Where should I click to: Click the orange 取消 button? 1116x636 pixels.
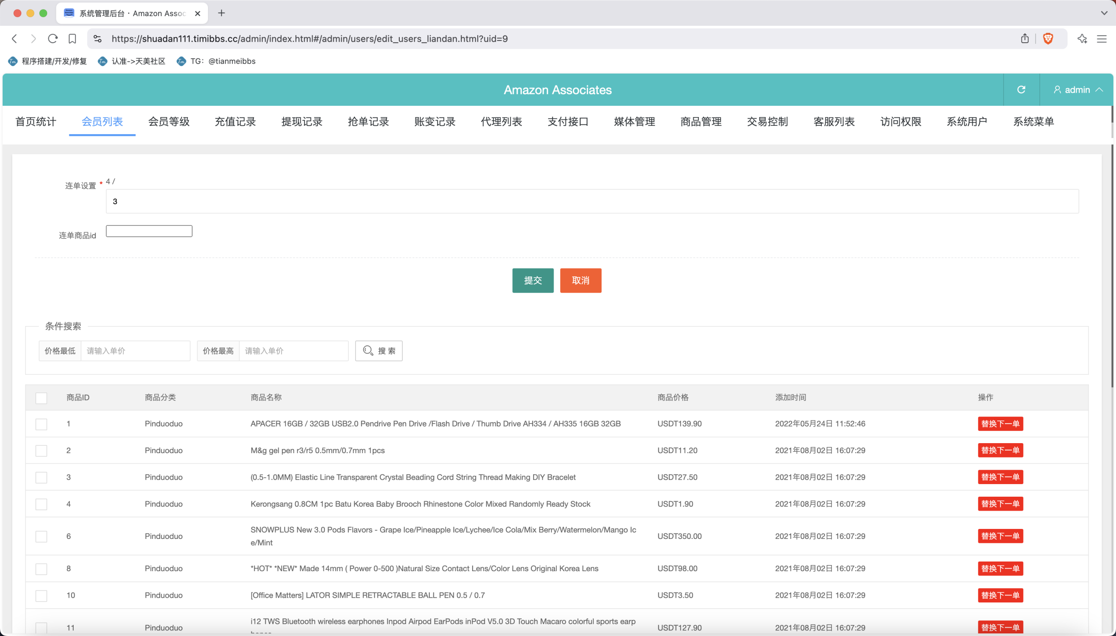581,280
